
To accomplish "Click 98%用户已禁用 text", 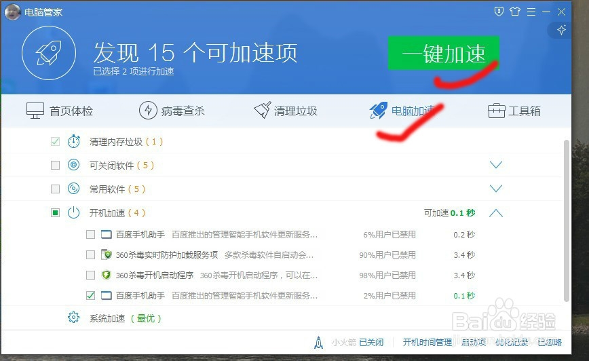I will (x=387, y=275).
